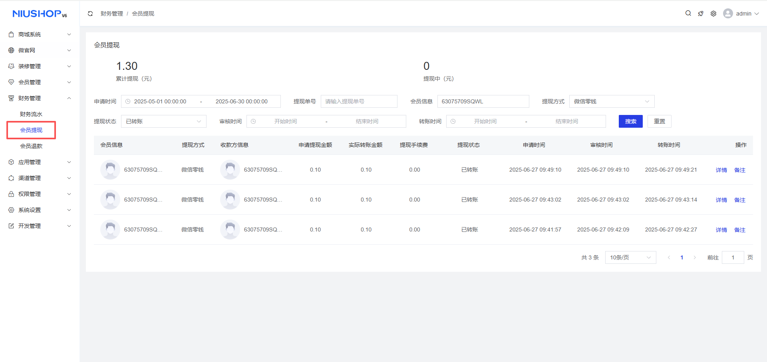Click the blue 搜索 button
This screenshot has height=362, width=767.
click(630, 121)
